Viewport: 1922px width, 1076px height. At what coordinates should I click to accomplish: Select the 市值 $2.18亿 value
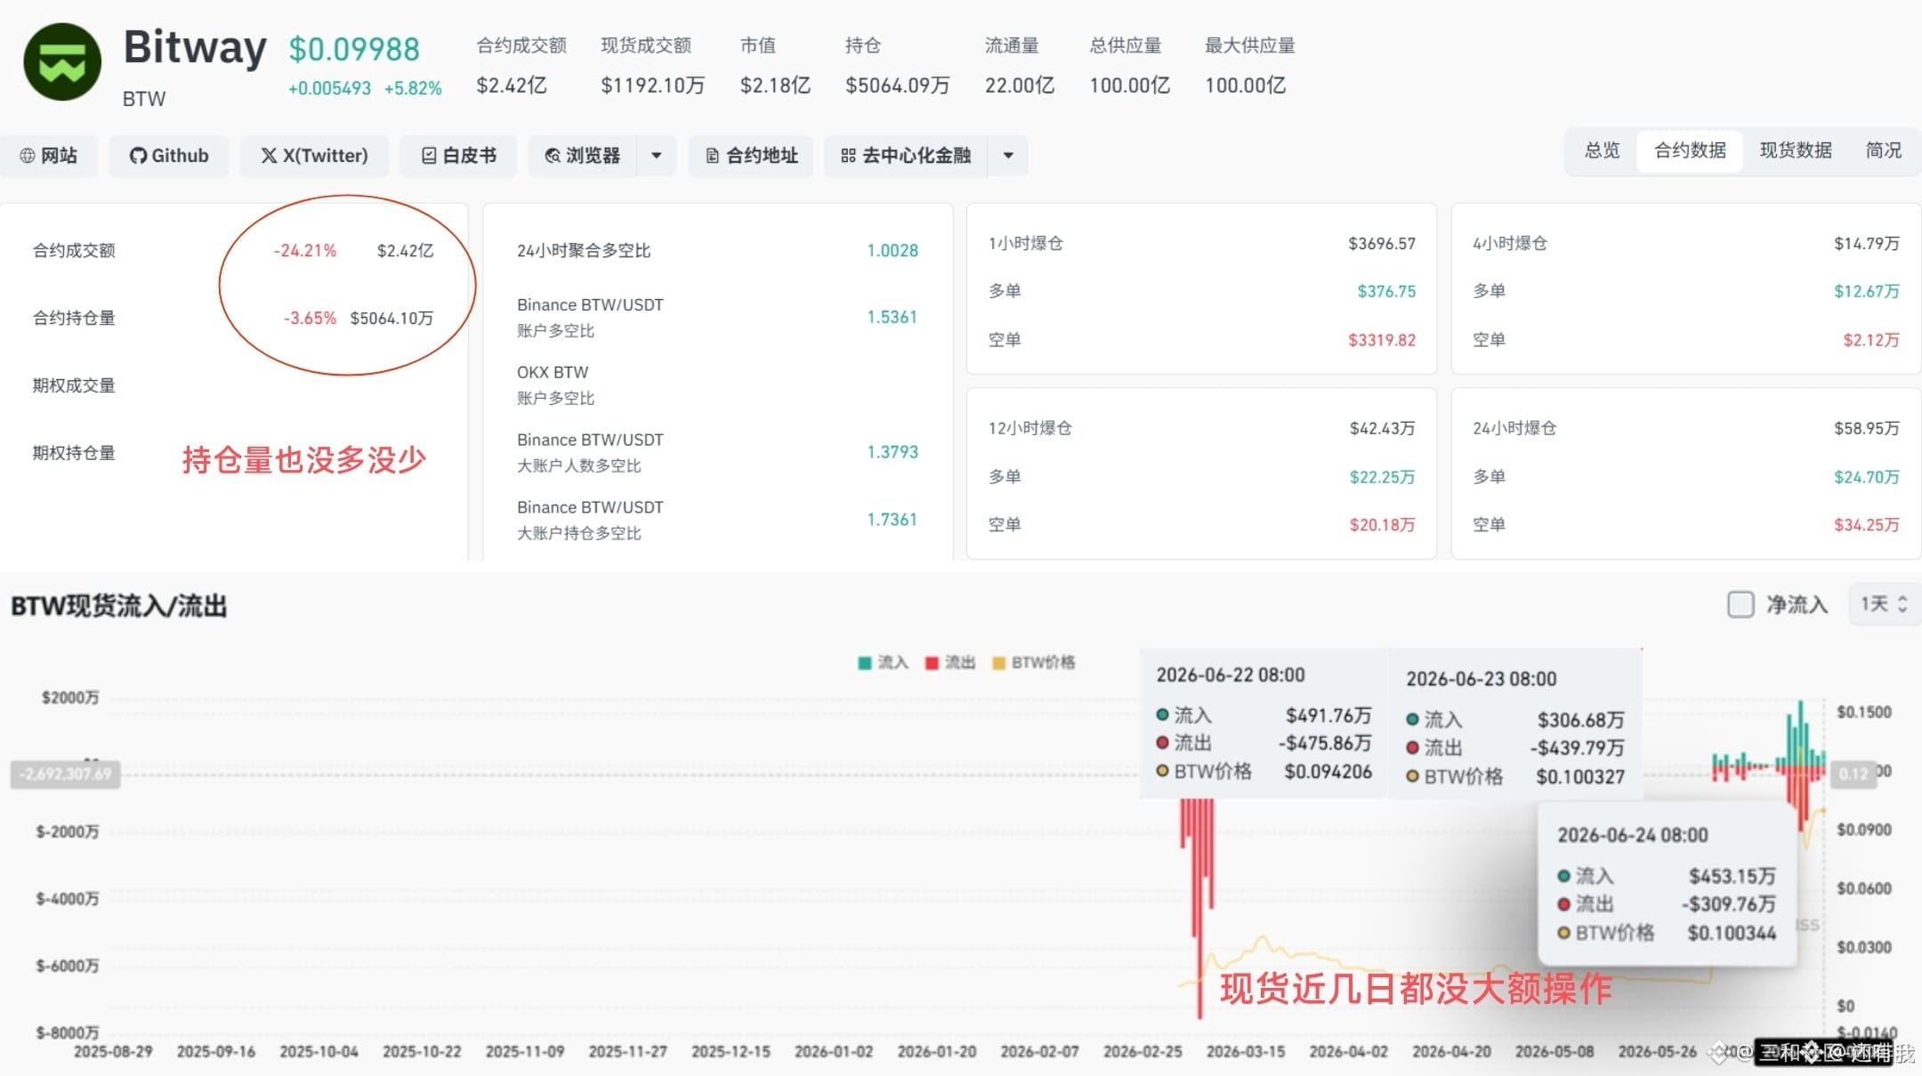pyautogui.click(x=775, y=85)
